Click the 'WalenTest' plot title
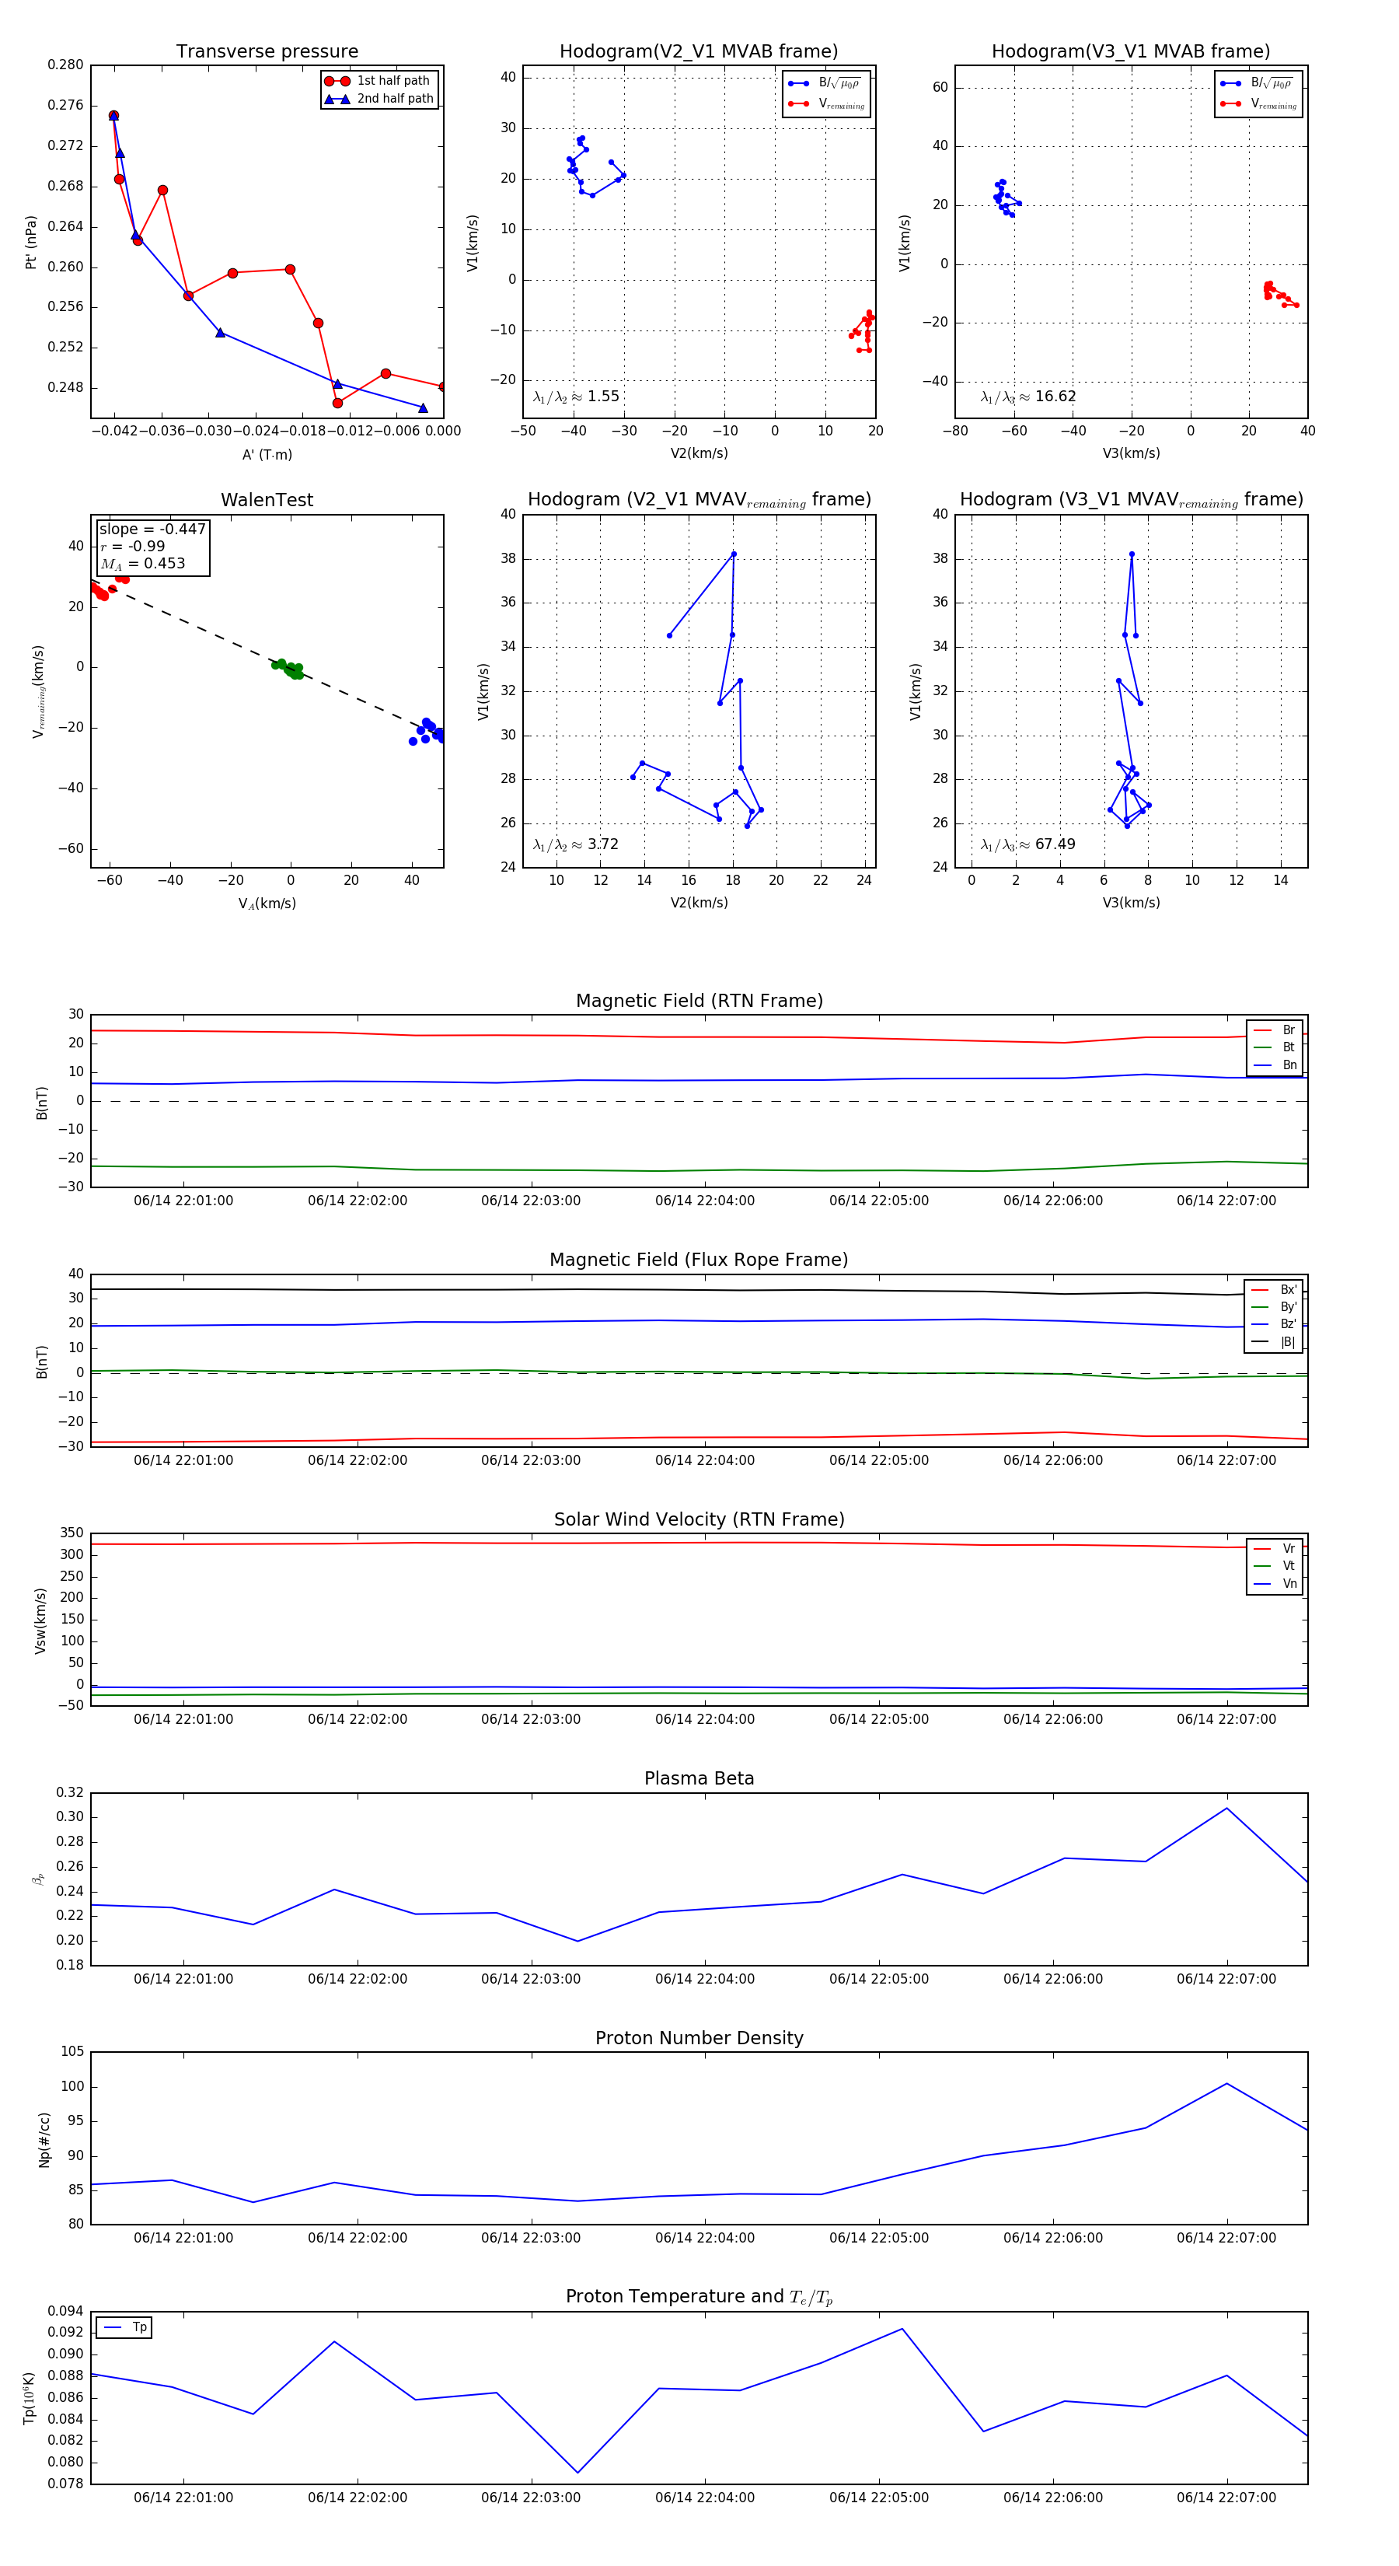Screen dimensions: 1399x2566 pos(267,500)
